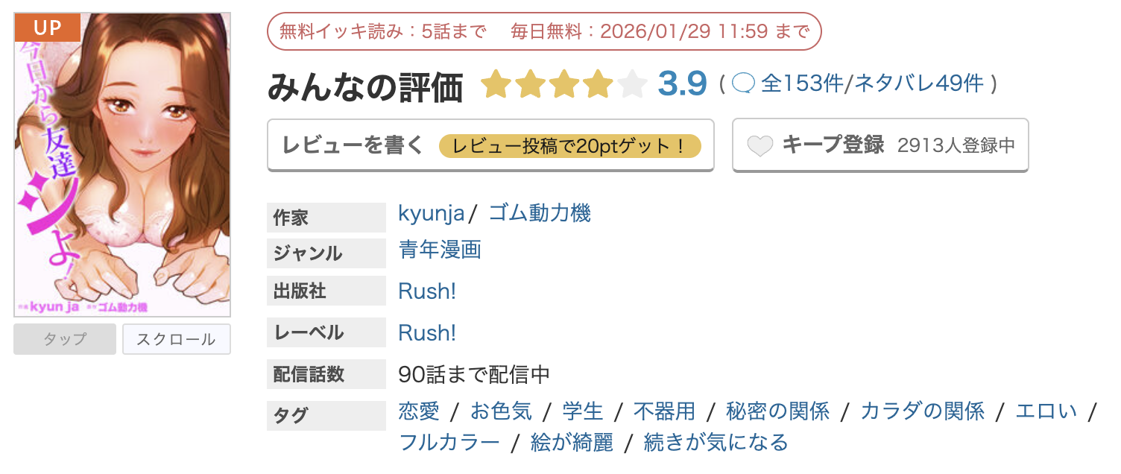Open author kyunja link
Screen dimensions: 1121x474
click(x=432, y=214)
